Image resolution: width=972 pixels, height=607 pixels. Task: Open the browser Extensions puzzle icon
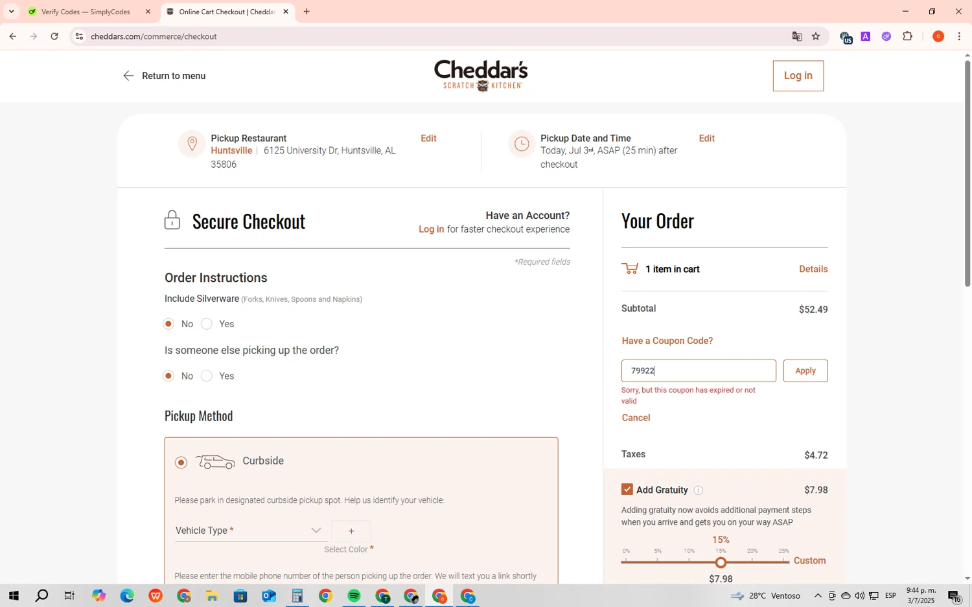[907, 36]
